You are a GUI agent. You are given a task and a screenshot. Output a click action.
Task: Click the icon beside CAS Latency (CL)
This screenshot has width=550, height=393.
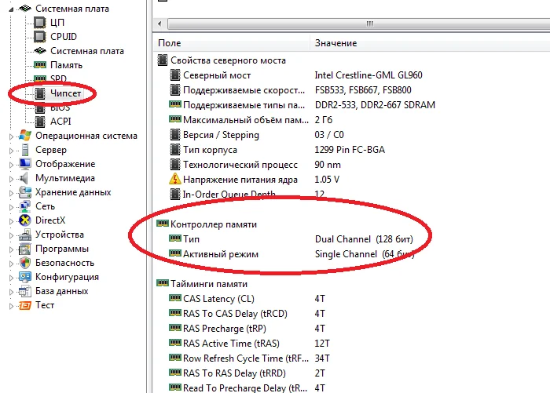175,298
